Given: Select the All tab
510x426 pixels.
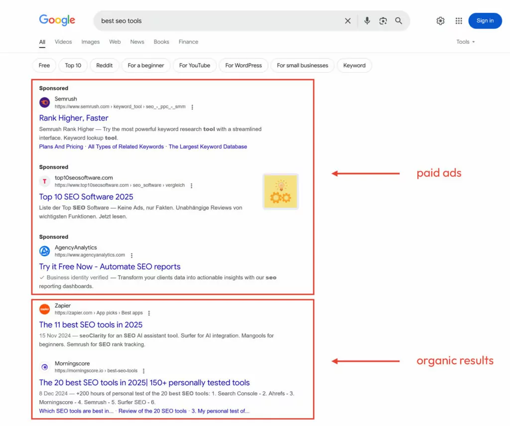Looking at the screenshot, I should (x=42, y=42).
